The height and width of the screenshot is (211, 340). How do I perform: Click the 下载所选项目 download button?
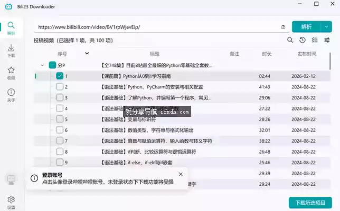[310, 203]
